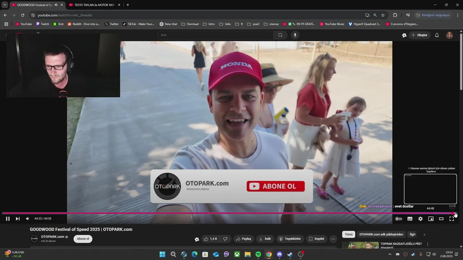Open the OTOPARK.com channel name link
This screenshot has width=463, height=260.
point(52,237)
